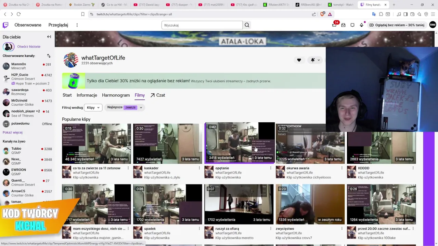Open the user profile avatar menu
438x246 pixels.
coord(433,25)
